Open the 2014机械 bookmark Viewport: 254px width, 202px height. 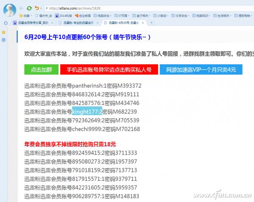pos(63,16)
